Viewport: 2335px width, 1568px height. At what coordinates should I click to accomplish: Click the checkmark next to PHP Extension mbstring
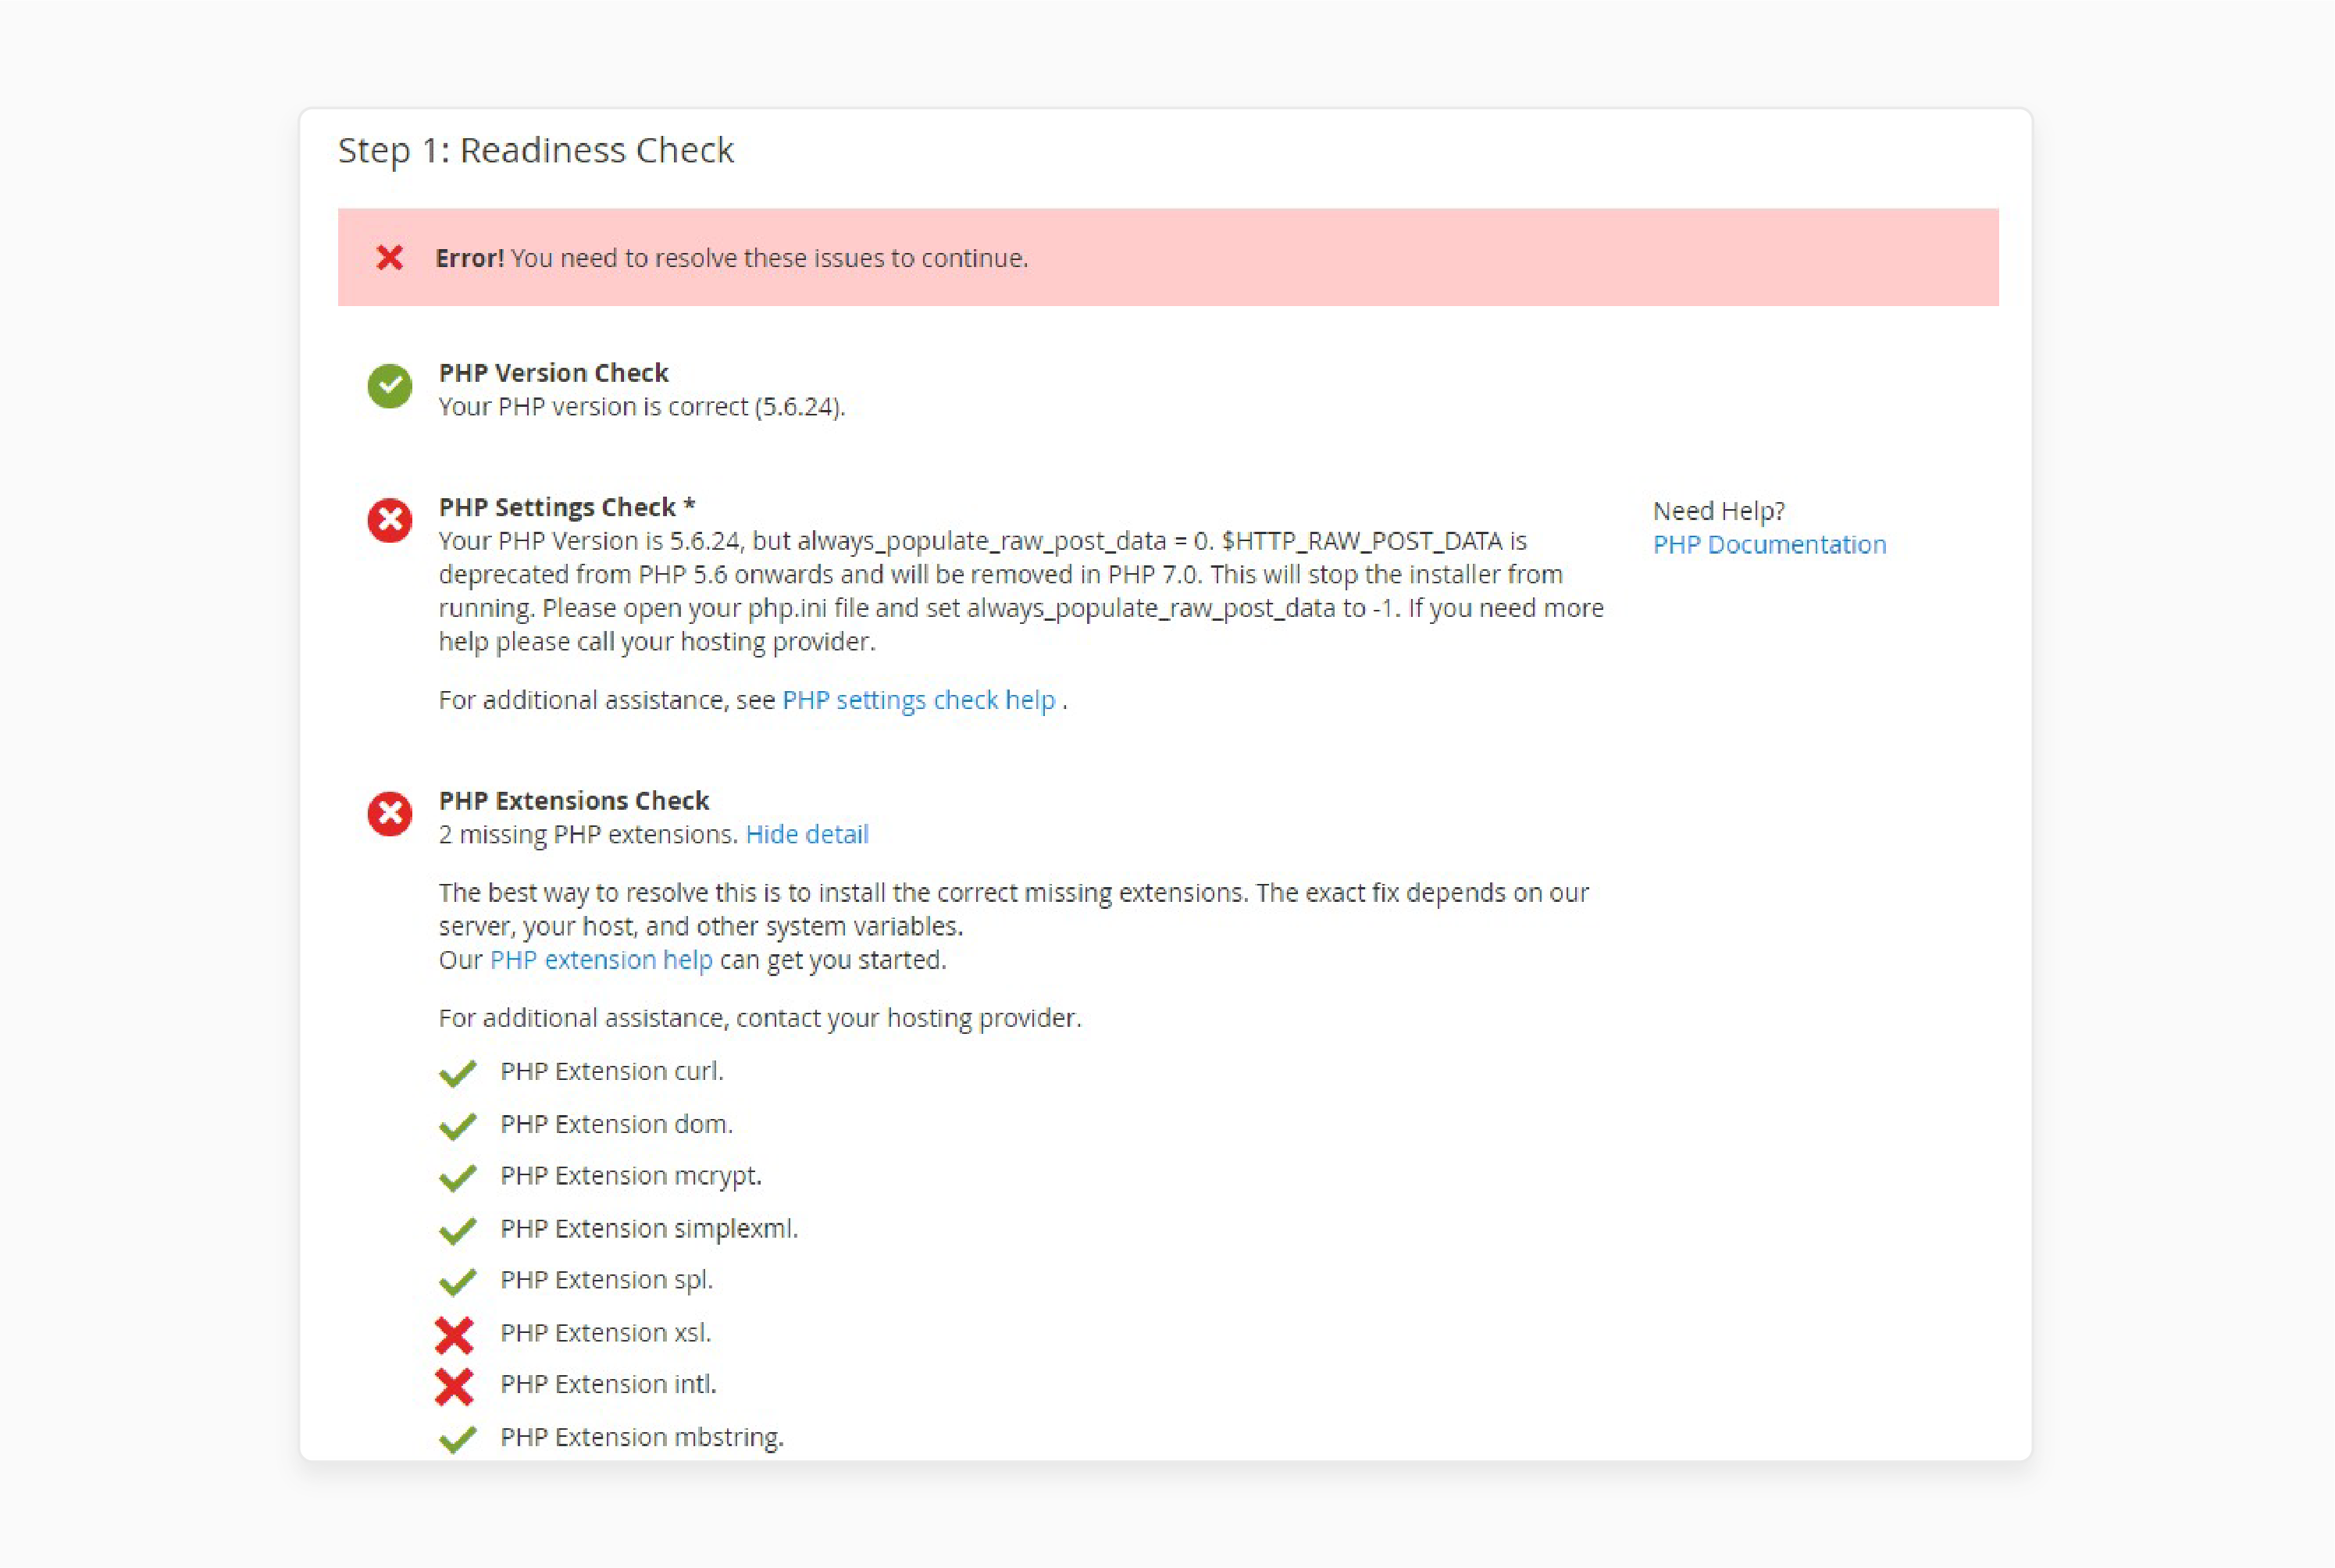click(x=457, y=1440)
